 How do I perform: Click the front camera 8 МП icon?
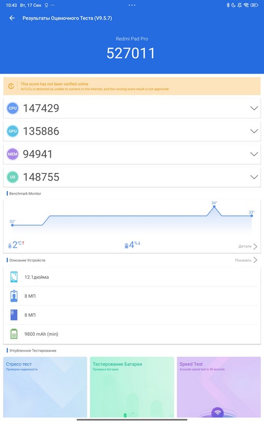(14, 296)
